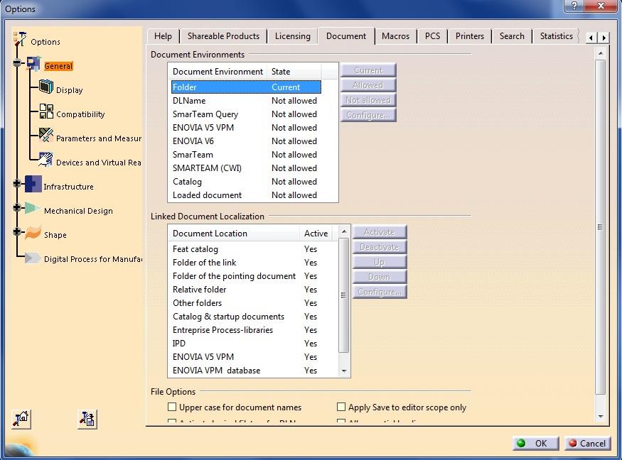Switch to the Shareable Products tab
Image resolution: width=622 pixels, height=460 pixels.
pos(223,36)
